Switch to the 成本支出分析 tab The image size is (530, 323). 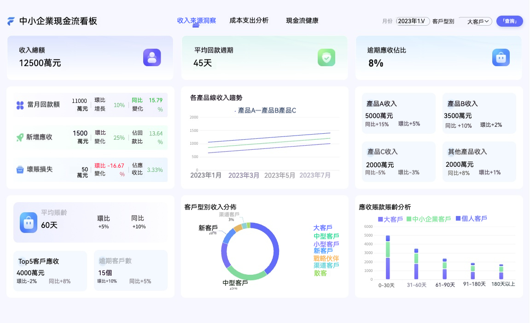tap(249, 20)
